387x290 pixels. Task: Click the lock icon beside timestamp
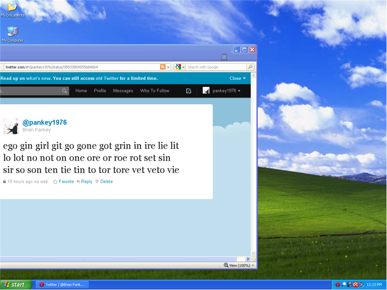tap(4, 182)
